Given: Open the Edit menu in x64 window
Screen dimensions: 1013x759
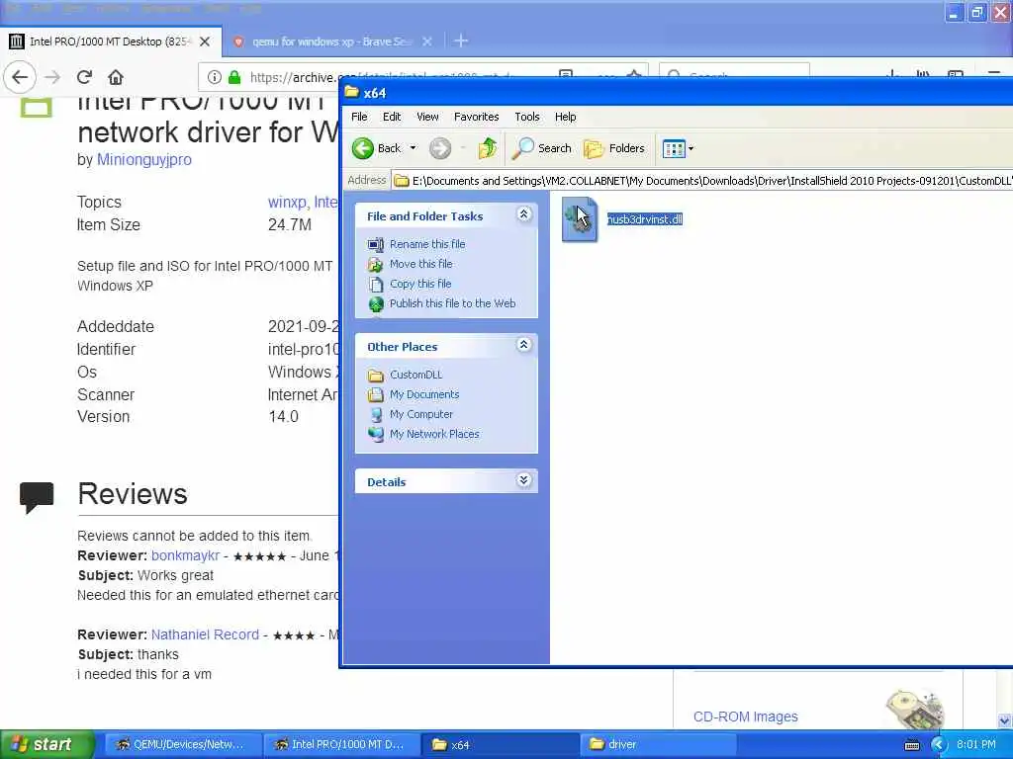Looking at the screenshot, I should coord(392,117).
